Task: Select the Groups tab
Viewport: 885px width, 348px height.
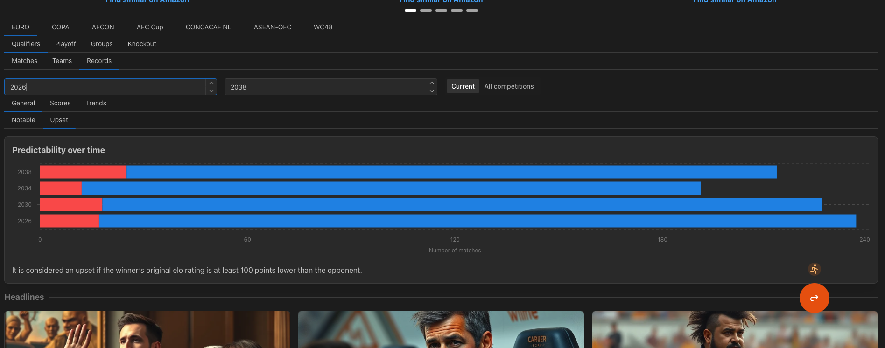Action: [102, 44]
